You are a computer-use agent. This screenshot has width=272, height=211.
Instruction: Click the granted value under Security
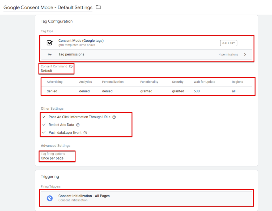click(x=178, y=91)
